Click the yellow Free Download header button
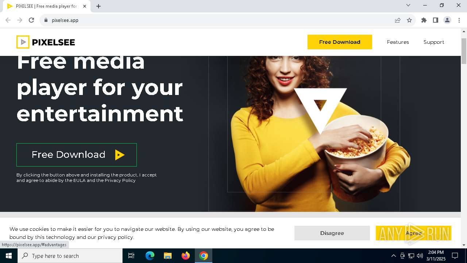This screenshot has height=263, width=467. 340,42
